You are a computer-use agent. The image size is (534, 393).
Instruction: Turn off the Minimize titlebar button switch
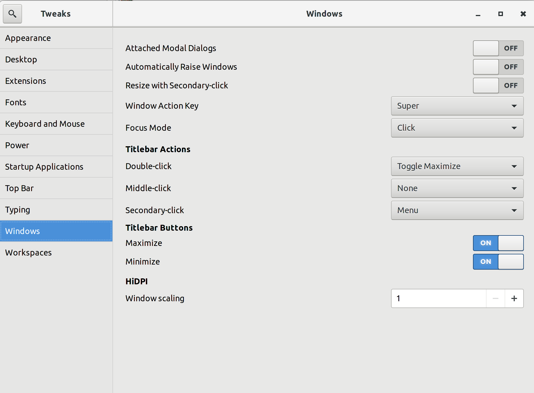point(498,262)
